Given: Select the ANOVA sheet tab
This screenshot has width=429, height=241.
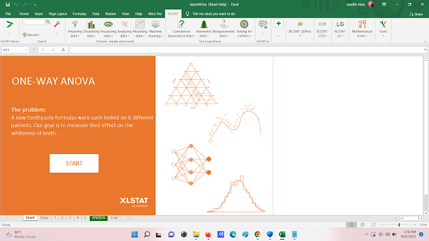Looking at the screenshot, I should pyautogui.click(x=99, y=218).
